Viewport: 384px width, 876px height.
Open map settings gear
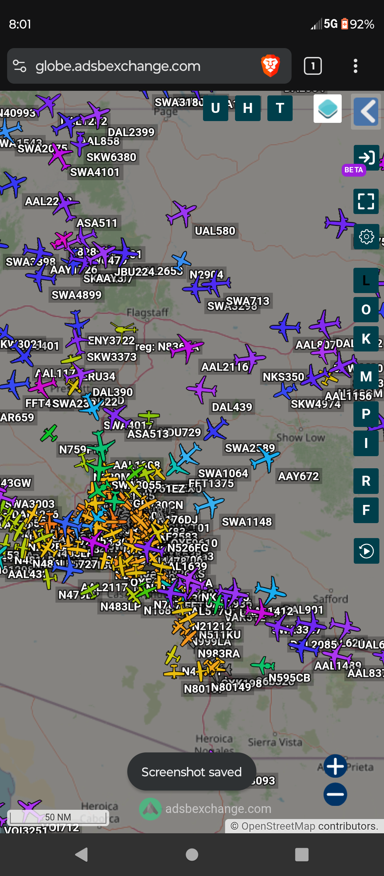pos(367,237)
